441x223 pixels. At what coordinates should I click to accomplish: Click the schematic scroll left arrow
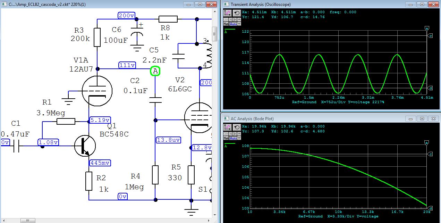tap(3, 221)
